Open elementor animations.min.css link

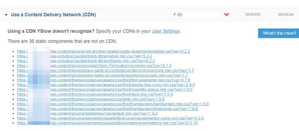pos(107,123)
